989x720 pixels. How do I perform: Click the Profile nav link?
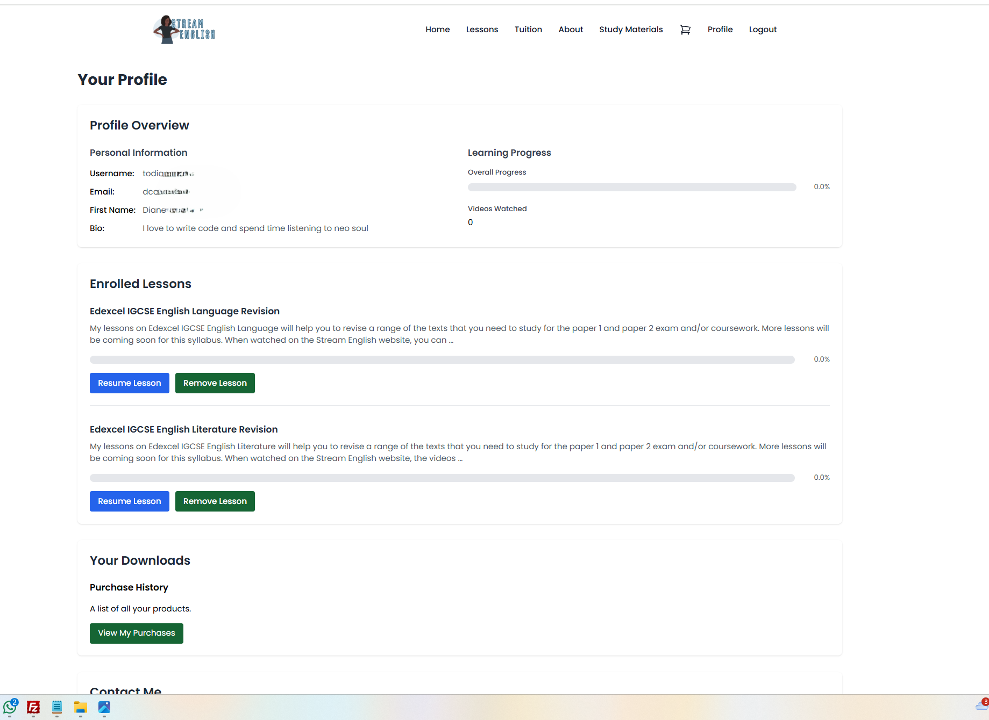720,30
